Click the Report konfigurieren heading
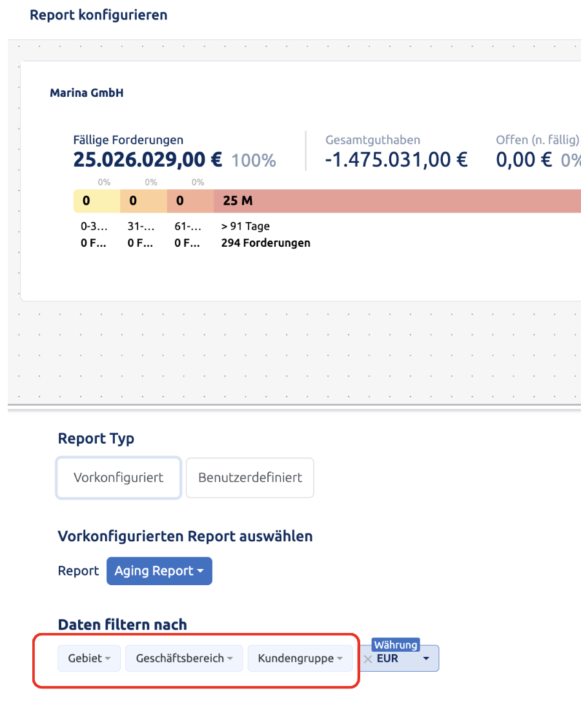581x704 pixels. click(x=99, y=15)
